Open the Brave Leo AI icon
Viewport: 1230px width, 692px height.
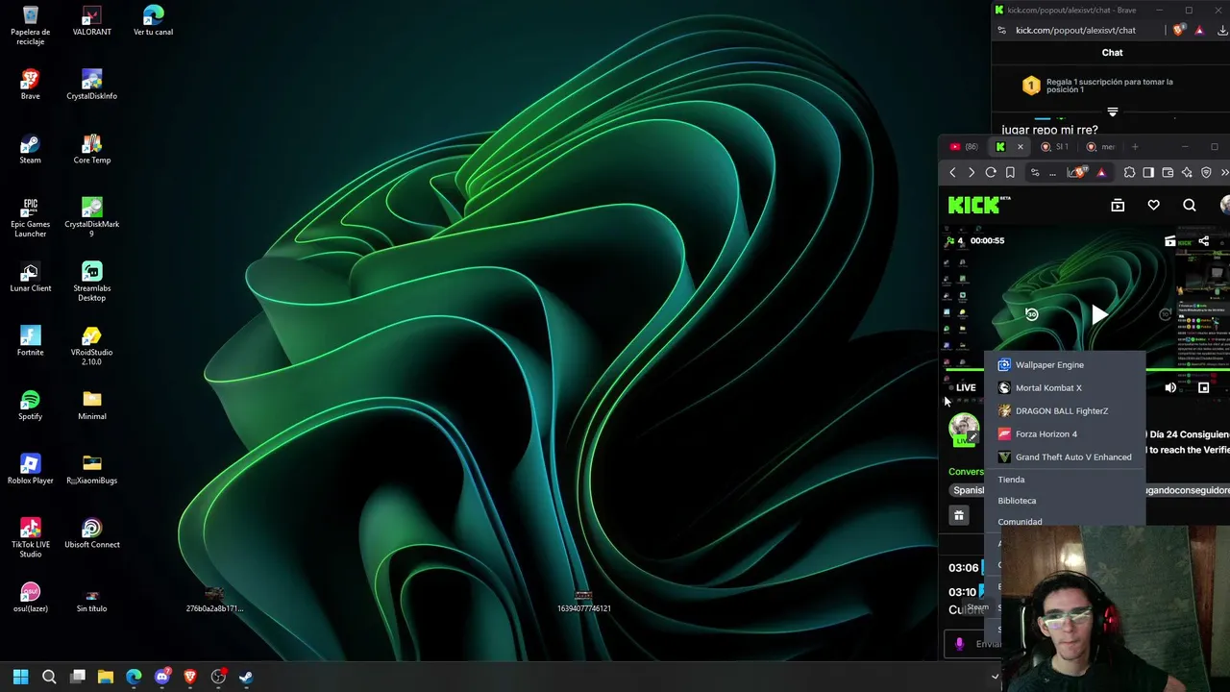coord(1187,173)
